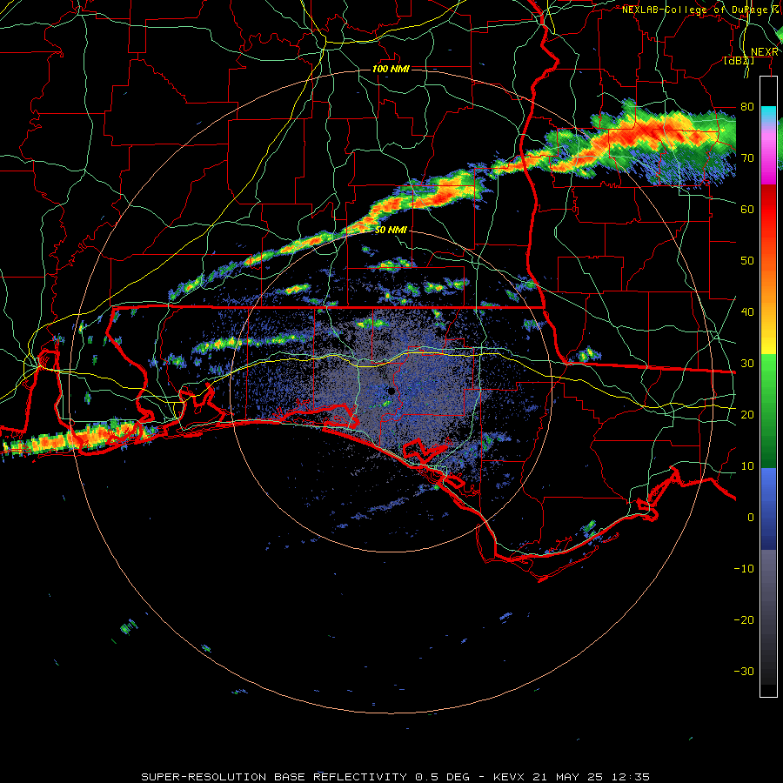Image resolution: width=783 pixels, height=783 pixels.
Task: Click the NEXR label near the top right
Action: [x=765, y=52]
